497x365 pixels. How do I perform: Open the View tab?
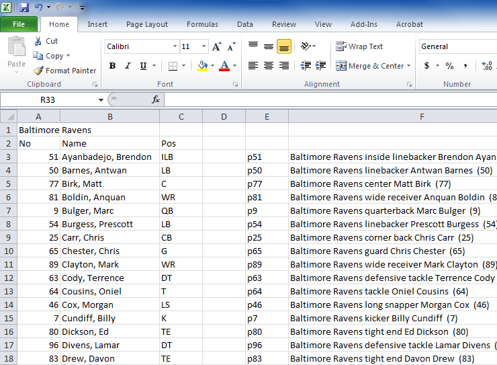point(323,24)
